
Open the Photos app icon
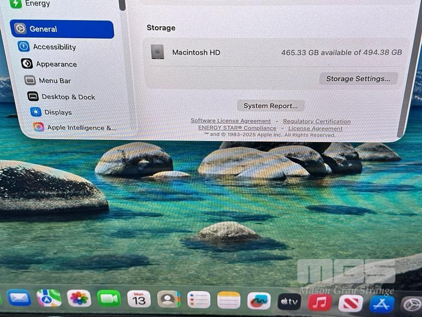click(79, 299)
